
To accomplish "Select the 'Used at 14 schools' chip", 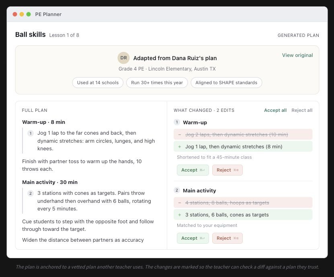I will [x=98, y=83].
